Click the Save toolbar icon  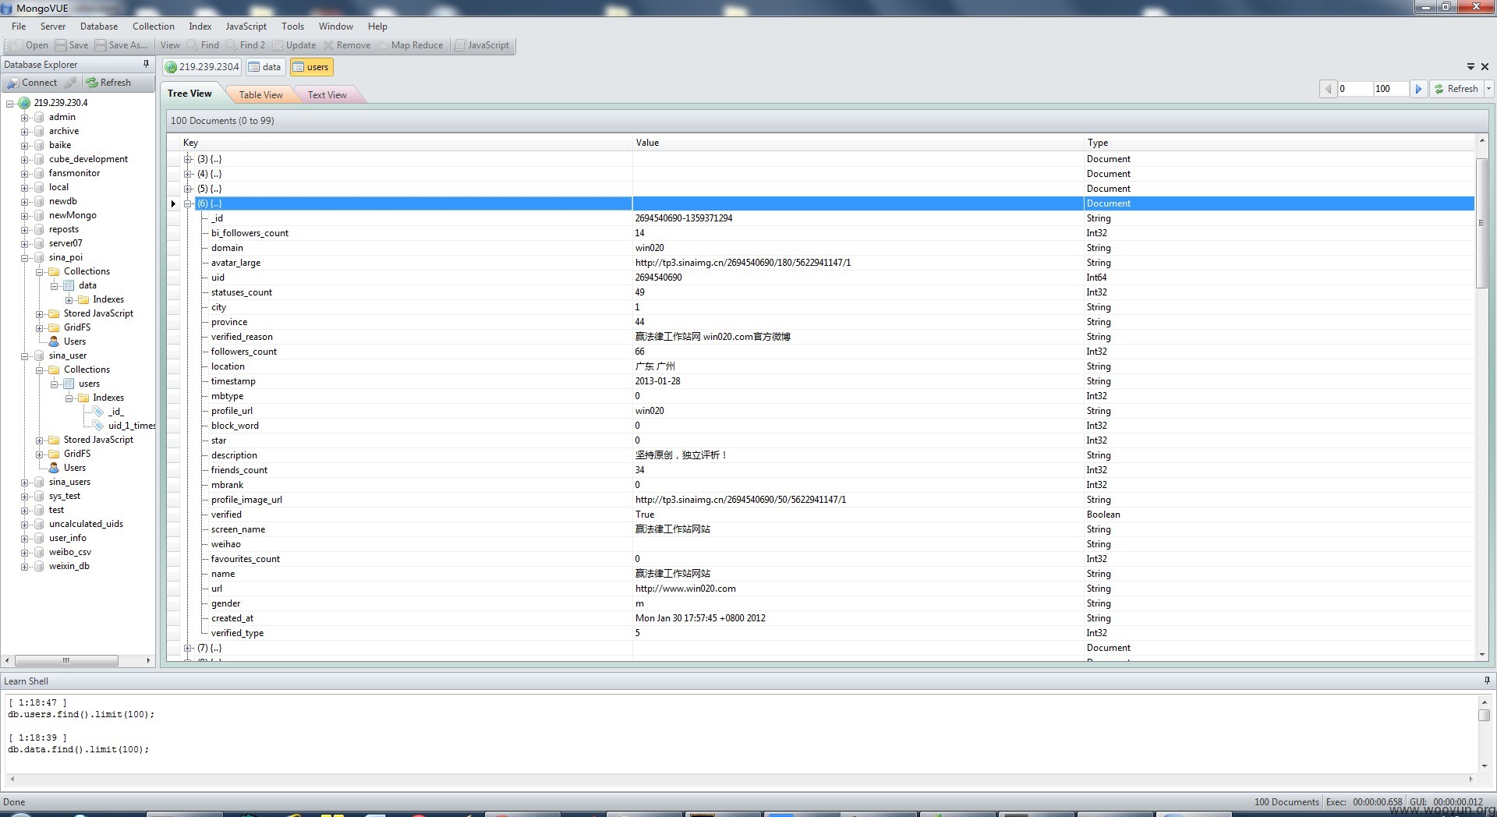point(61,45)
